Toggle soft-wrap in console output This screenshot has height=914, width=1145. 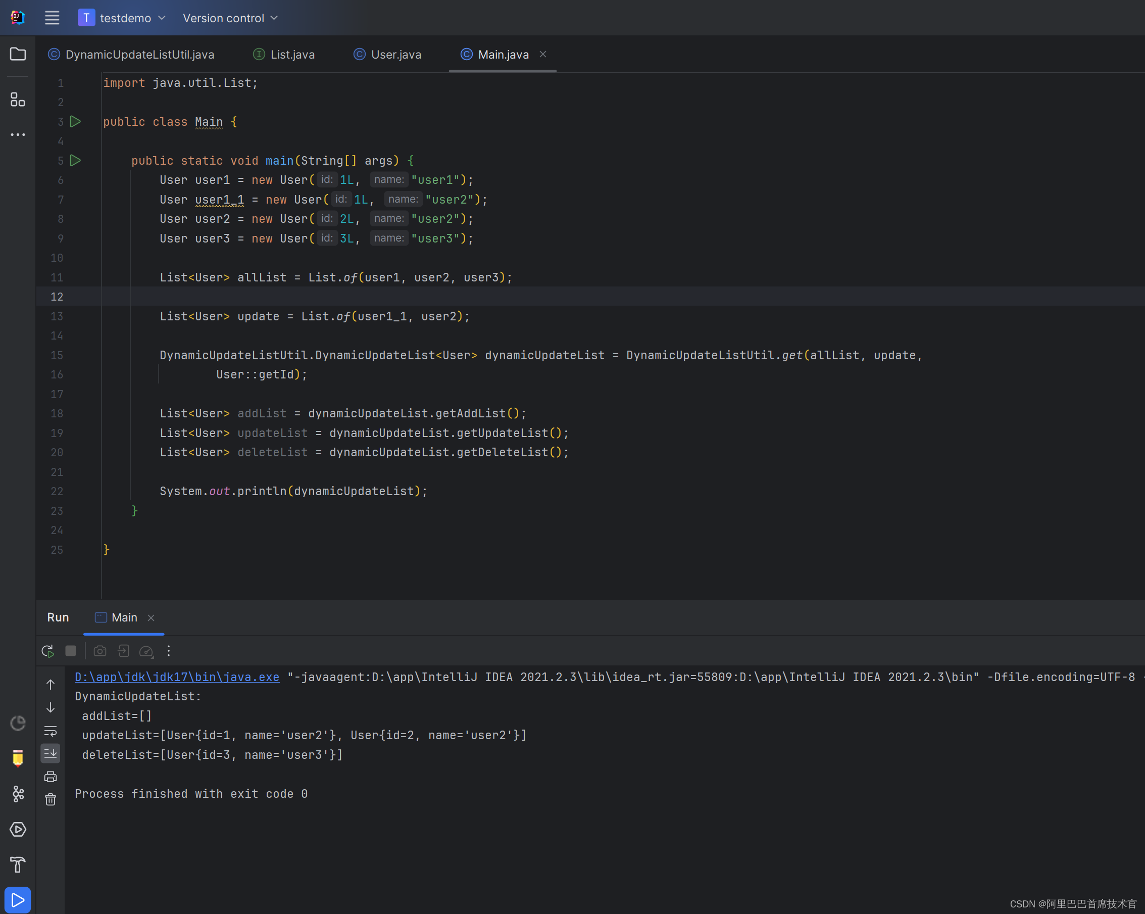51,731
